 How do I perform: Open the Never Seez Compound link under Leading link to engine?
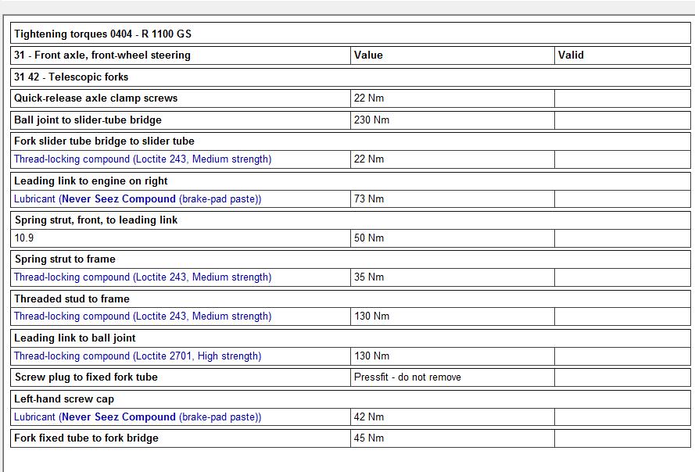119,199
